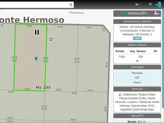This screenshot has height=123, width=164.
Task: Click the Escala value 423.19
Action: pos(141,122)
